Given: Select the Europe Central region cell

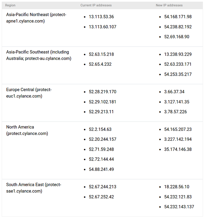Looking at the screenshot, I should tap(29, 93).
